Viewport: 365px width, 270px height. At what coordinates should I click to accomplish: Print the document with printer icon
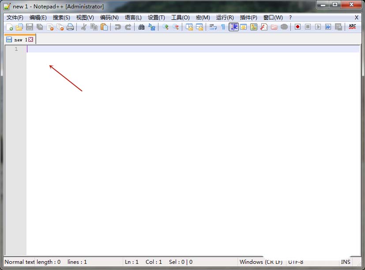click(x=70, y=27)
